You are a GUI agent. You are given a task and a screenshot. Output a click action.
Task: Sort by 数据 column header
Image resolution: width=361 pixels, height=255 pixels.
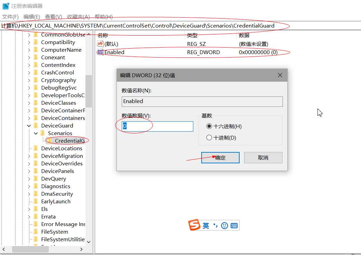pyautogui.click(x=244, y=35)
